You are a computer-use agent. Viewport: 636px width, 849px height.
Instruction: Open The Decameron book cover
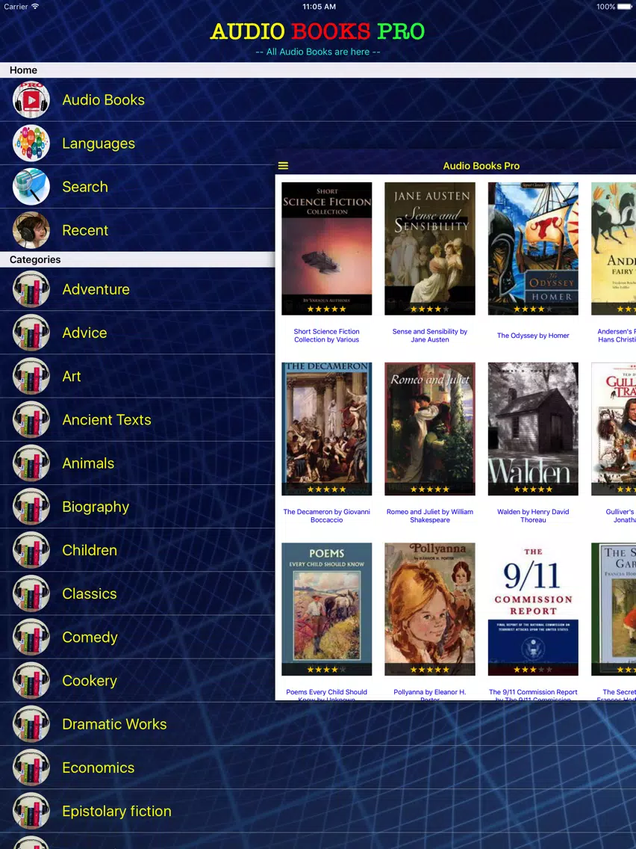327,429
